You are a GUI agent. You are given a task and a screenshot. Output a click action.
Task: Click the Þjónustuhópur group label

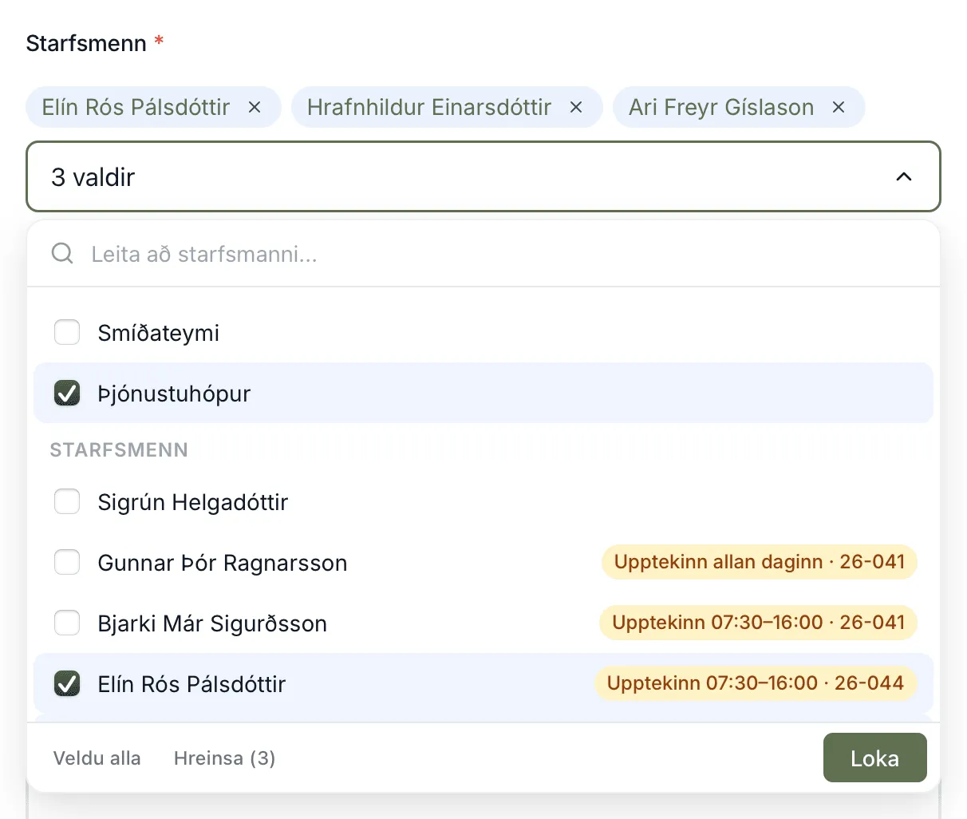click(174, 394)
